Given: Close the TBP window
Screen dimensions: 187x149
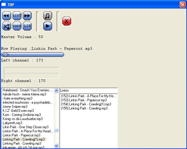Looking at the screenshot, I should click(182, 4).
